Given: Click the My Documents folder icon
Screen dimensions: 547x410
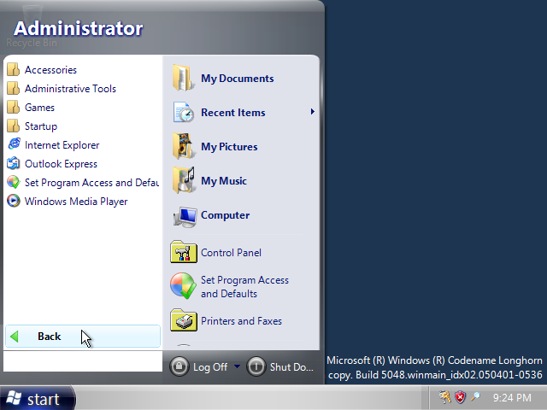Looking at the screenshot, I should 182,78.
